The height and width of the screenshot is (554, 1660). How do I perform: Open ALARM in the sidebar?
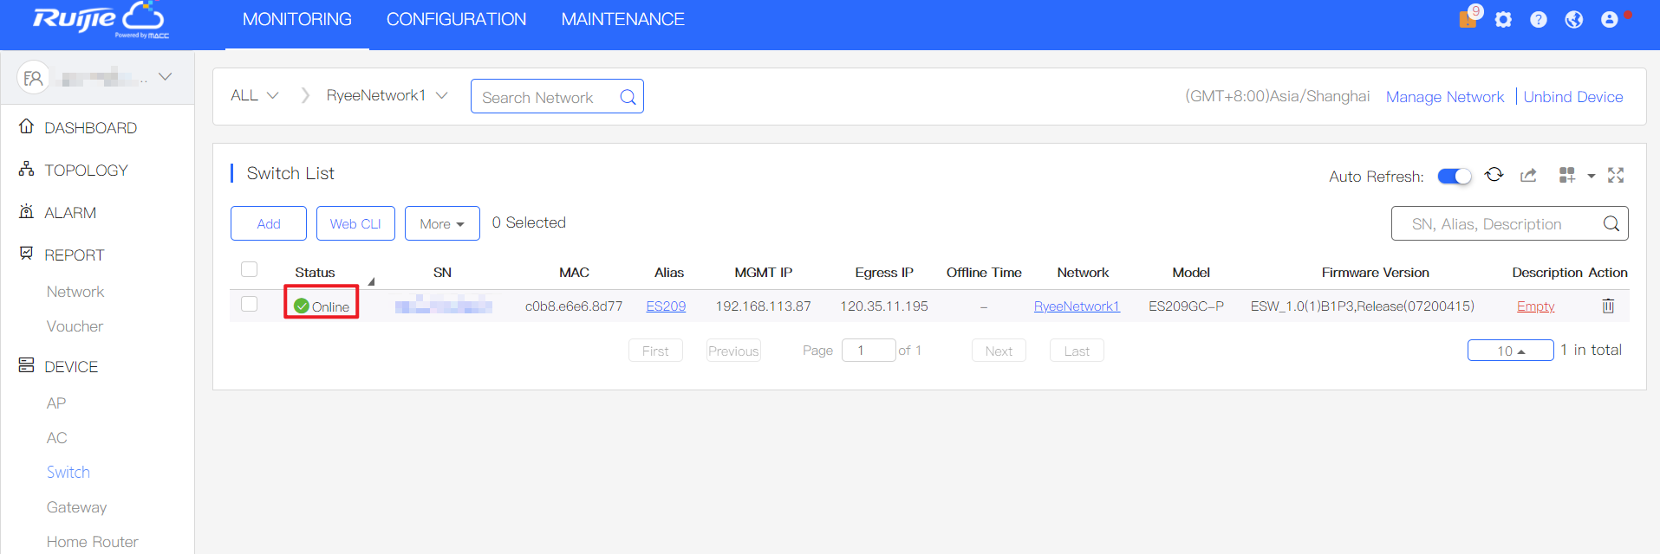coord(70,213)
